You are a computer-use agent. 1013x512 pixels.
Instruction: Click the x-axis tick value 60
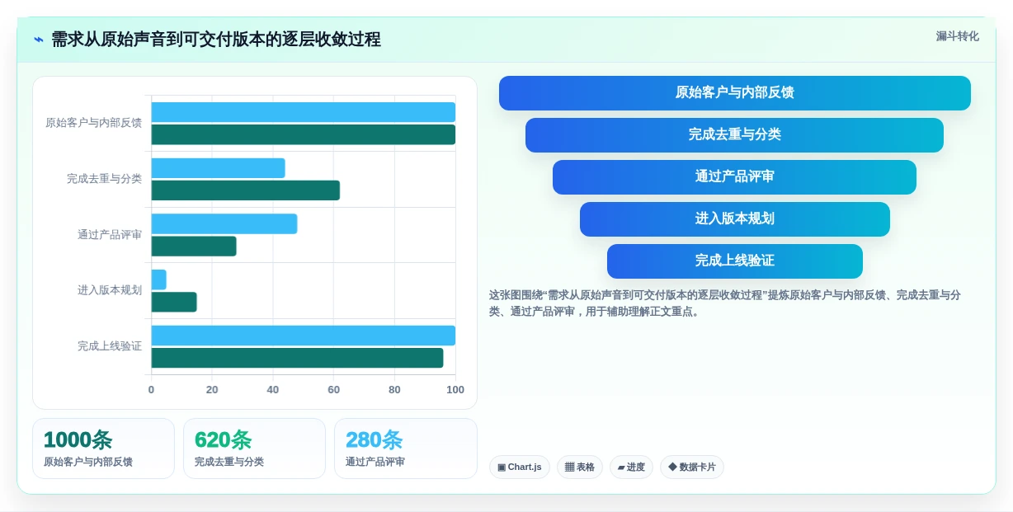333,390
